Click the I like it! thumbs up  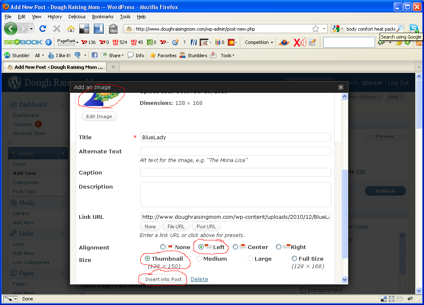[x=59, y=56]
